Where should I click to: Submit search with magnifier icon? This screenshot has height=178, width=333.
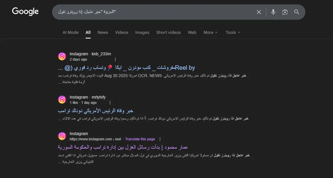297,12
